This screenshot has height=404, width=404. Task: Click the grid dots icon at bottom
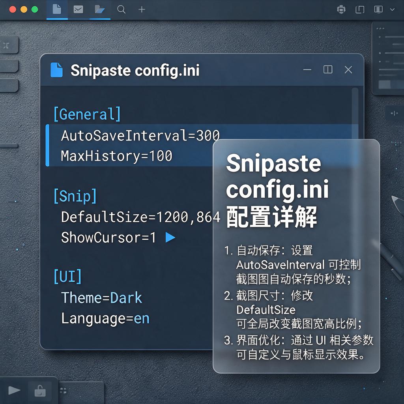63,391
